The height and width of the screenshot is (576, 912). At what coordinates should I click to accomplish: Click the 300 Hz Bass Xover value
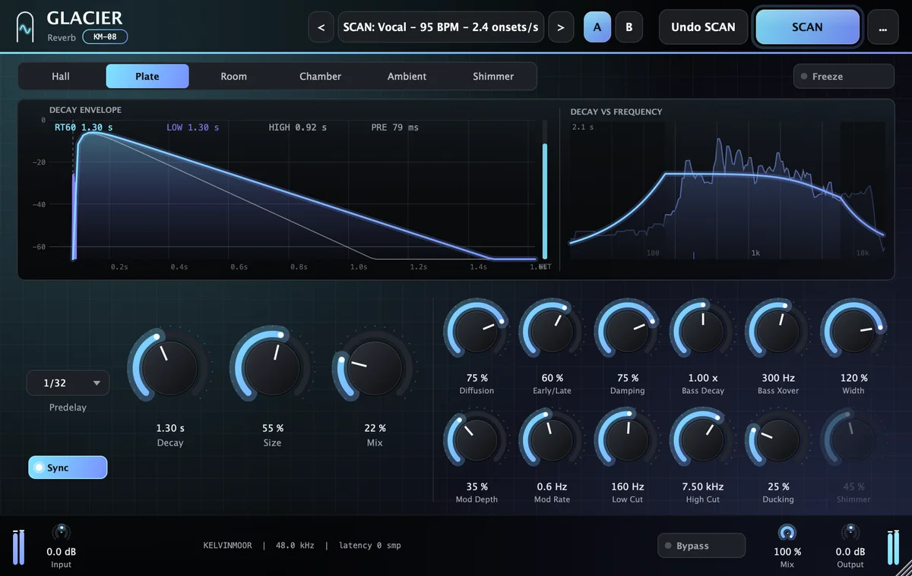(x=778, y=378)
